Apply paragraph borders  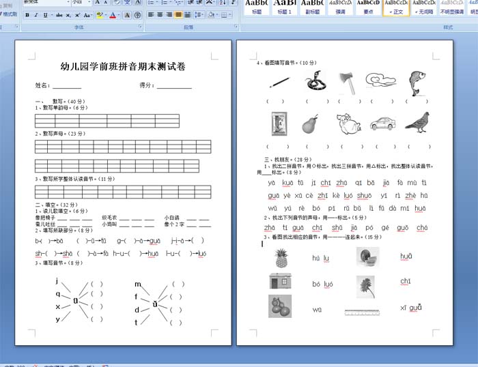coord(224,14)
